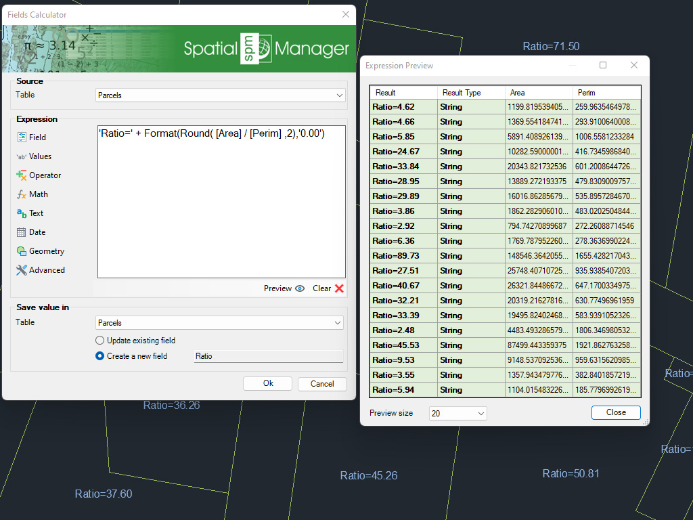This screenshot has height=520, width=693.
Task: Select the Ratio=33.39 result cell
Action: click(x=403, y=316)
